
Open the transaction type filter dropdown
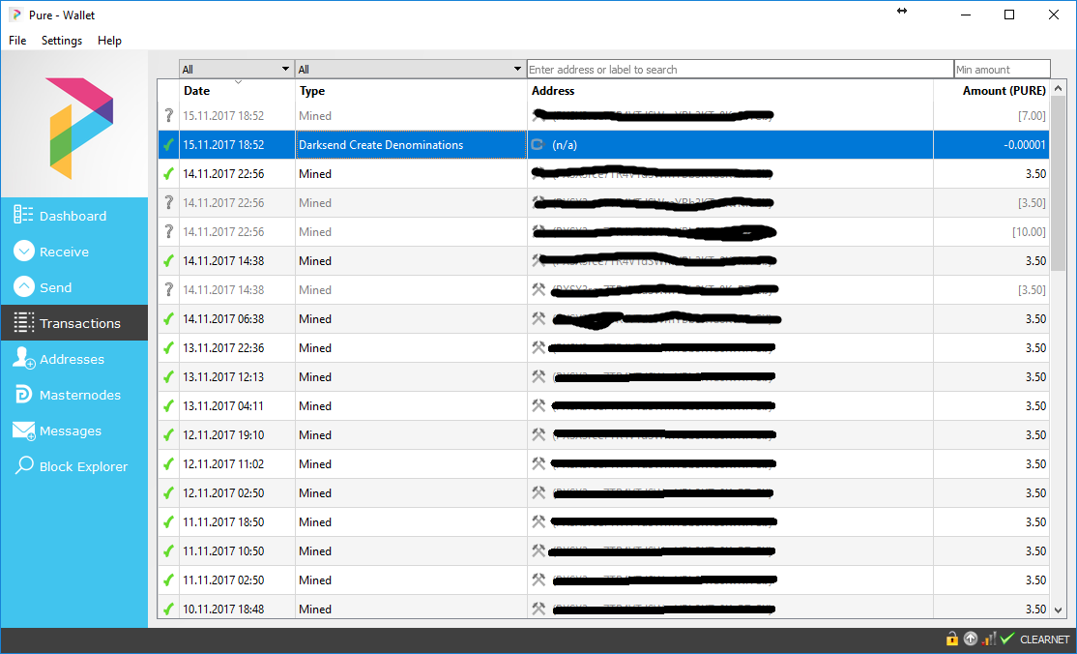click(410, 70)
